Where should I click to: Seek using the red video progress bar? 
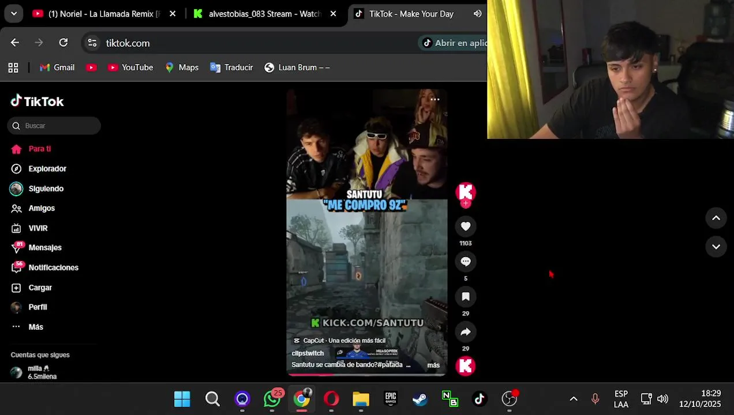tap(367, 375)
